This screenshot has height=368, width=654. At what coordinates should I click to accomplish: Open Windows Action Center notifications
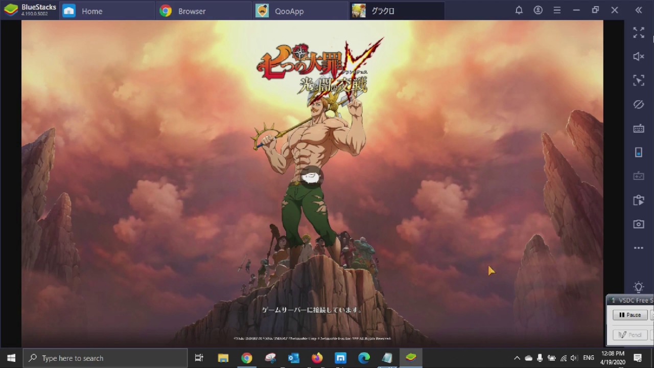coord(638,358)
